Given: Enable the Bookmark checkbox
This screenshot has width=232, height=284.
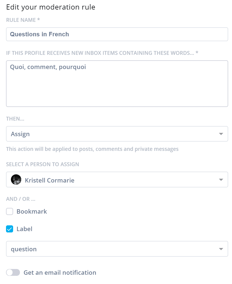Looking at the screenshot, I should tap(10, 211).
